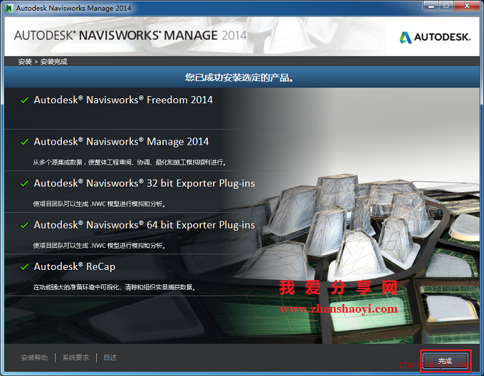This screenshot has height=376, width=484.
Task: Click the window title Autodesk Navisworks Manage 2014
Action: 74,9
